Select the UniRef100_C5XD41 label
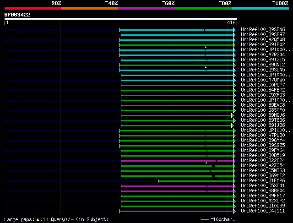This screenshot has height=223, width=293. (x=263, y=186)
